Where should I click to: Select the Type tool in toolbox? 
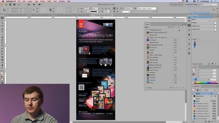coord(2,32)
